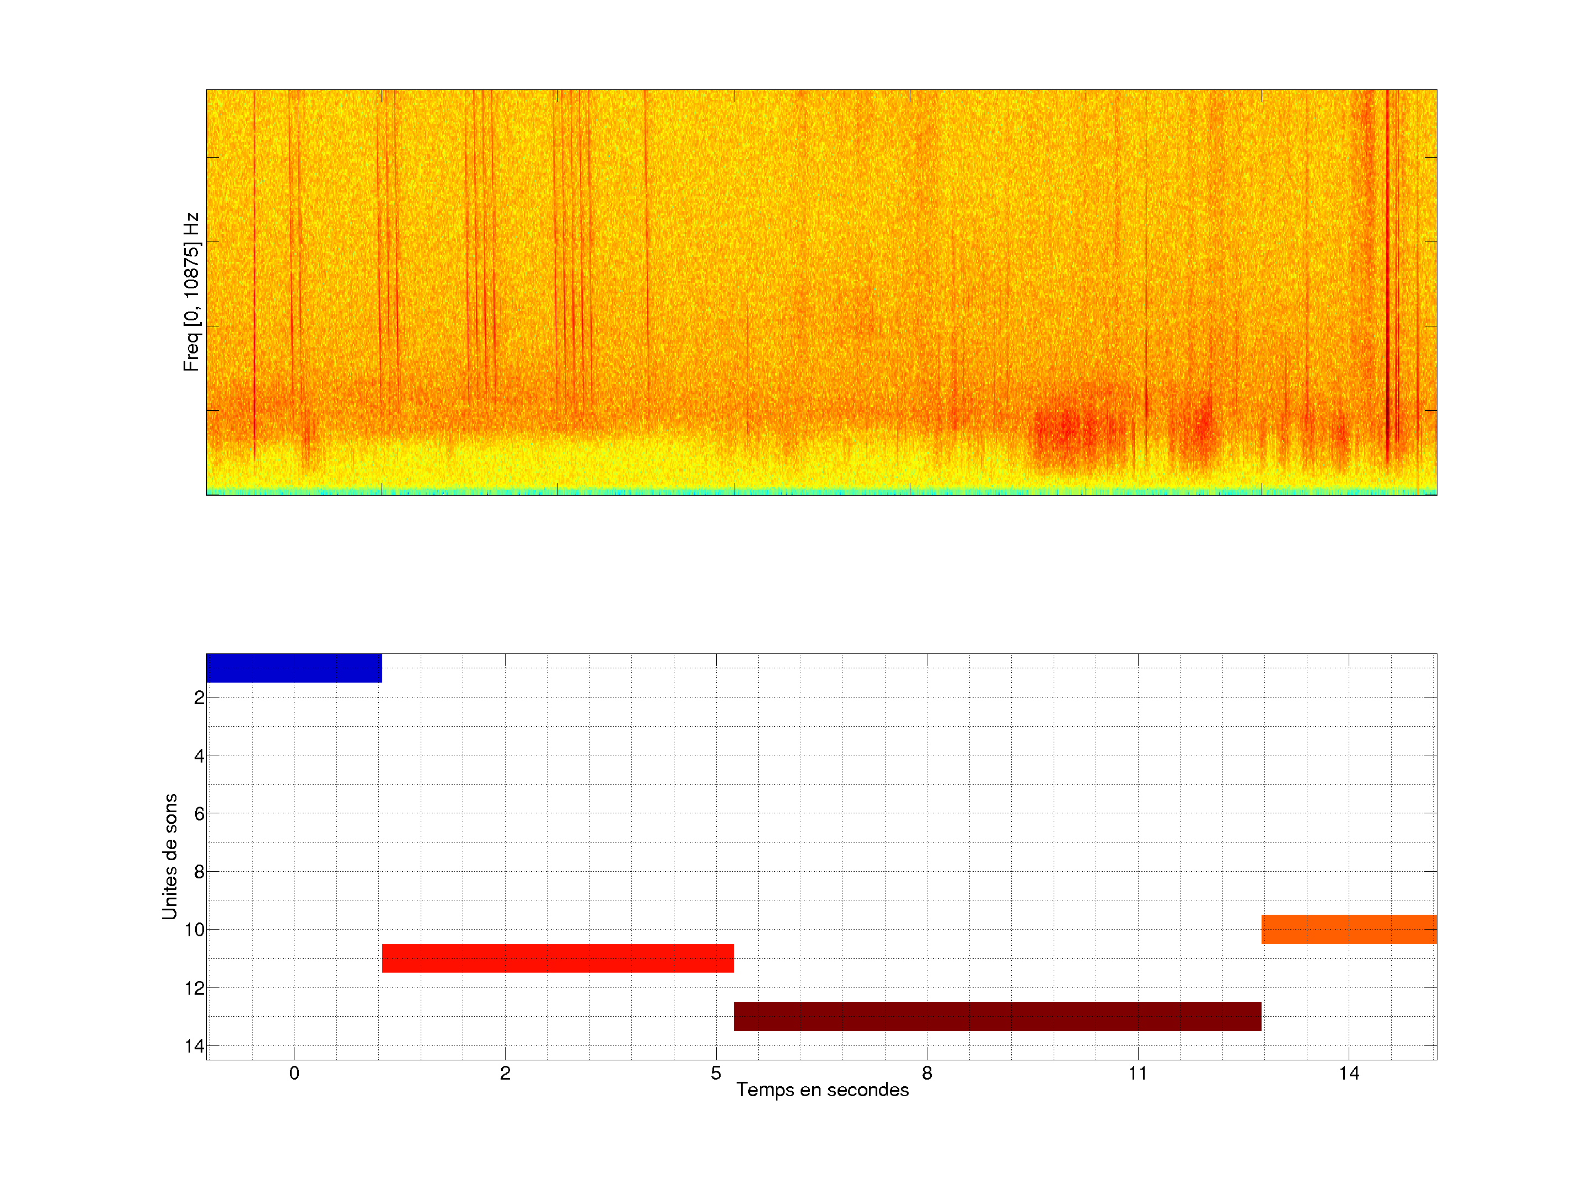
Task: Click the blue sound unit bar
Action: tap(294, 668)
